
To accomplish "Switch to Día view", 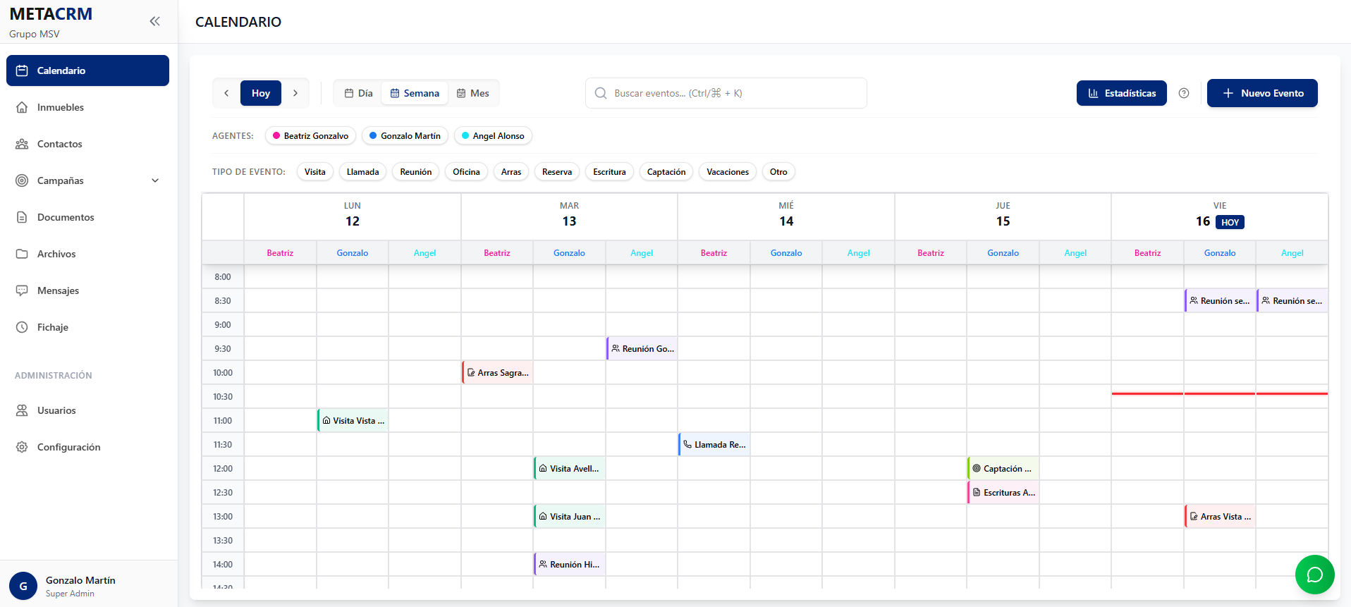I will click(358, 93).
